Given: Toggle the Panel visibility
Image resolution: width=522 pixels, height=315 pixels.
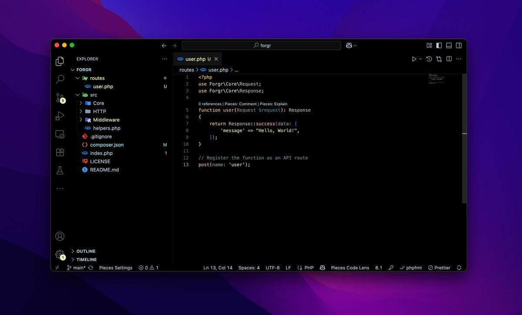Looking at the screenshot, I should pyautogui.click(x=449, y=45).
